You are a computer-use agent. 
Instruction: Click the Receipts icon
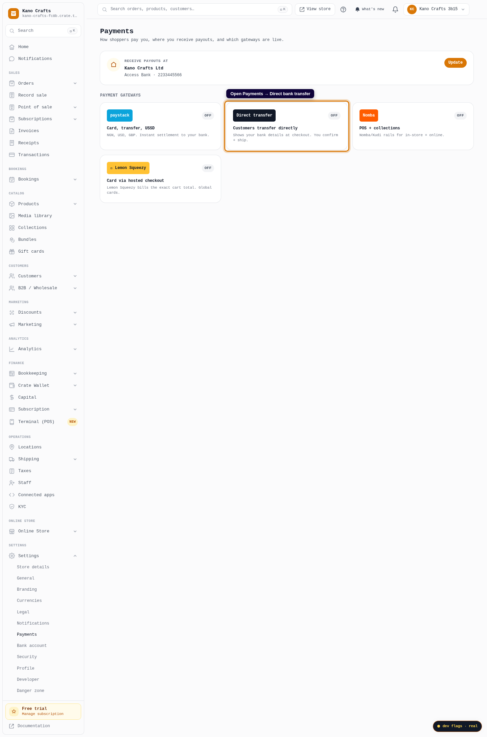[12, 143]
